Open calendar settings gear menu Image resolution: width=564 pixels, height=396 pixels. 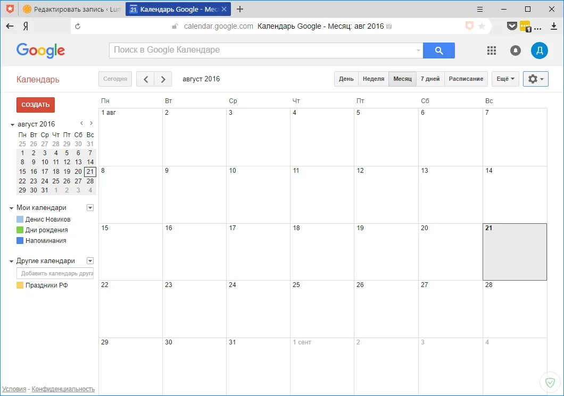point(535,79)
